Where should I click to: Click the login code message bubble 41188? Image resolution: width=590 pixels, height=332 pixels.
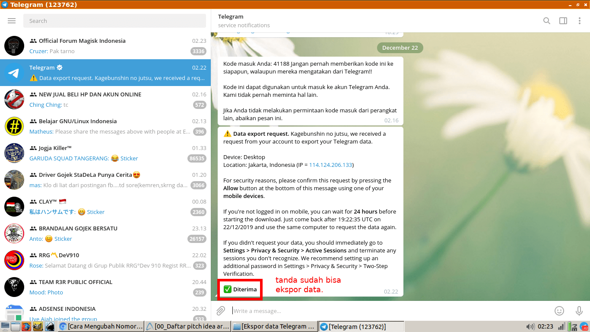pyautogui.click(x=311, y=91)
